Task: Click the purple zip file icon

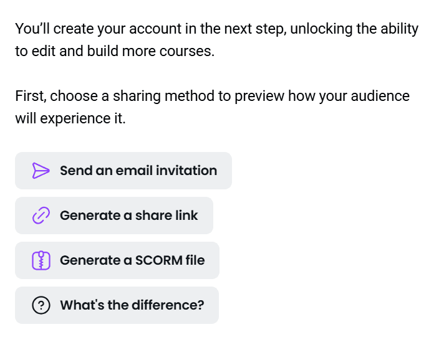Action: [x=41, y=260]
